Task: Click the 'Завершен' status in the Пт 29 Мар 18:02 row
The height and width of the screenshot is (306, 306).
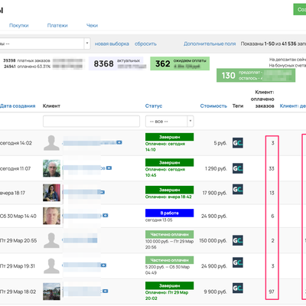Action: point(170,285)
